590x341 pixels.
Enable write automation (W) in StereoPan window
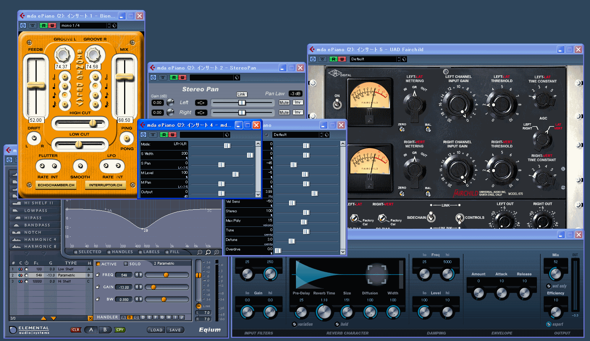coord(182,78)
